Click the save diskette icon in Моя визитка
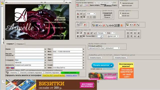160x90 pixels. (81, 5)
